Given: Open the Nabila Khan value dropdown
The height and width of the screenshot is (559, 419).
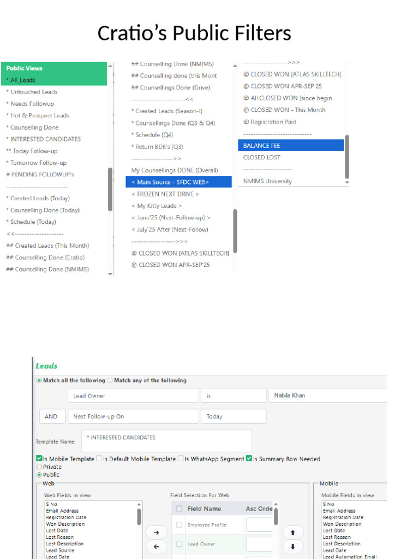Looking at the screenshot, I should tap(328, 396).
